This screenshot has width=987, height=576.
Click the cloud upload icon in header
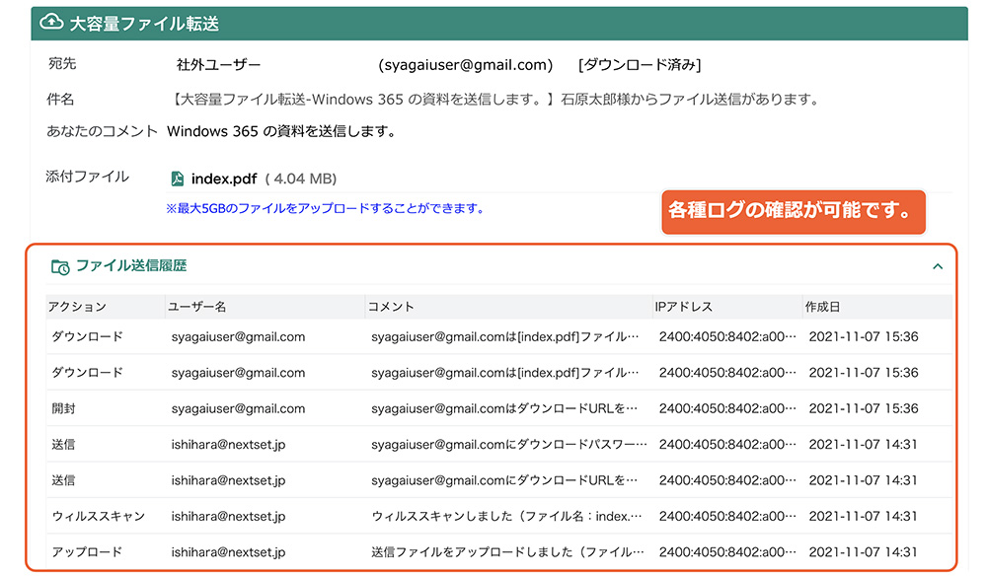[51, 23]
